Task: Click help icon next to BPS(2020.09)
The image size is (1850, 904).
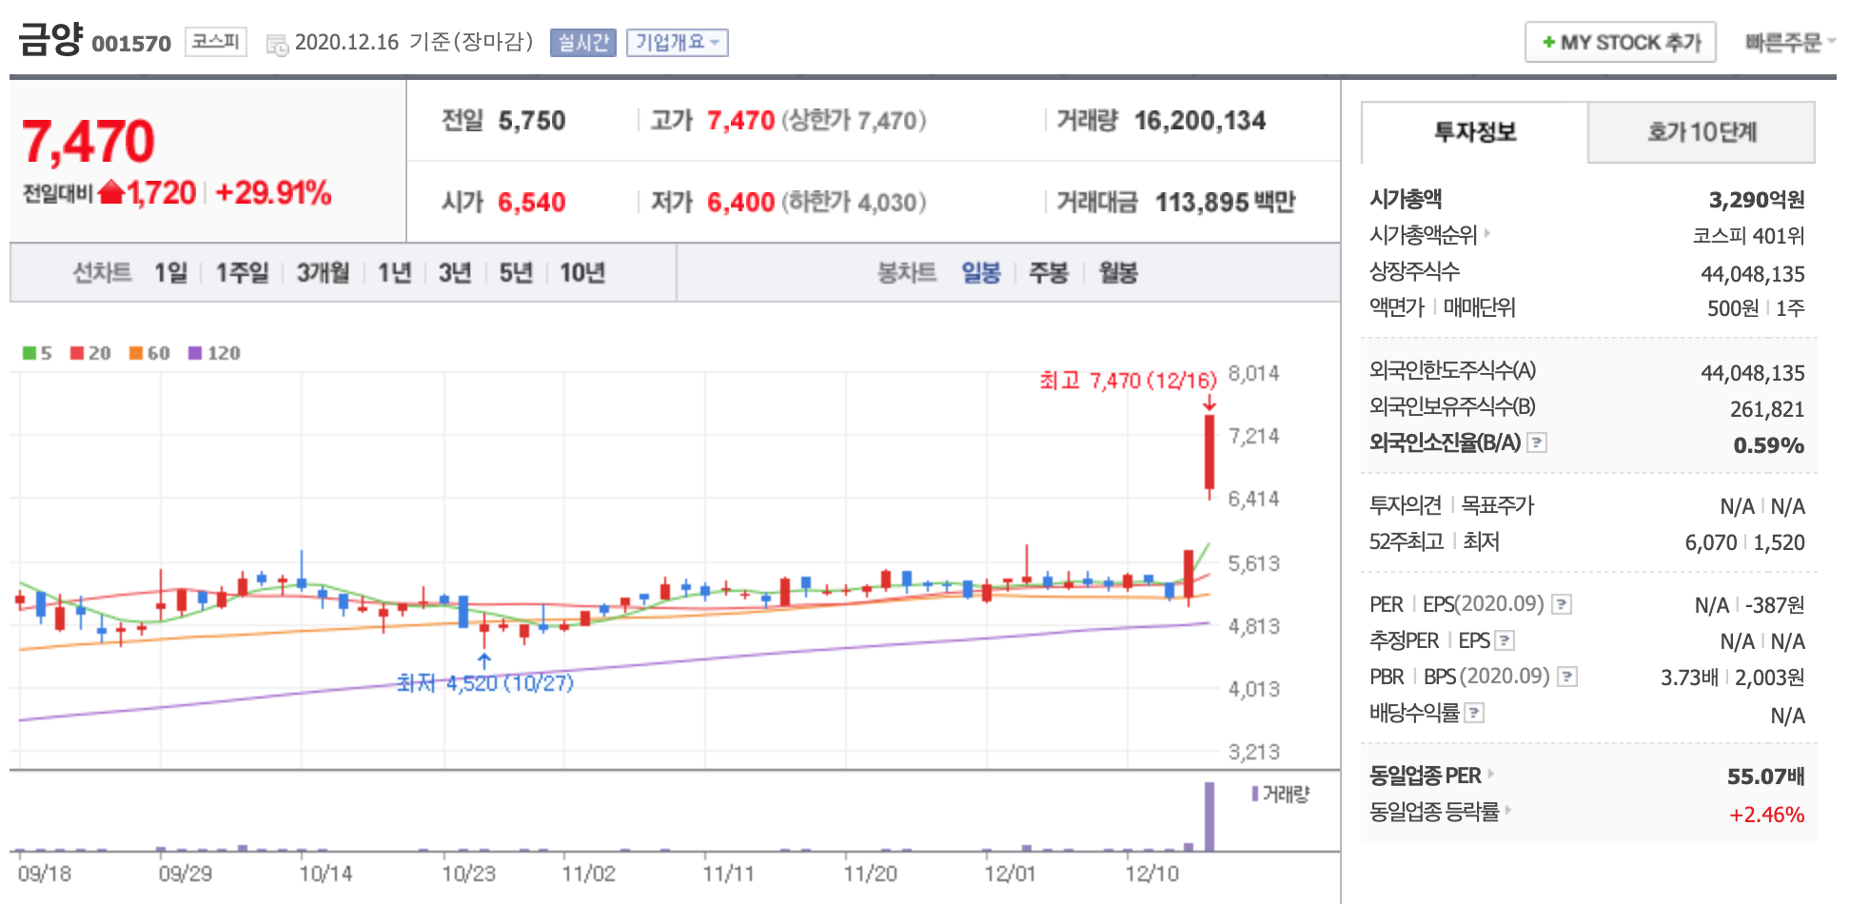Action: click(1567, 677)
